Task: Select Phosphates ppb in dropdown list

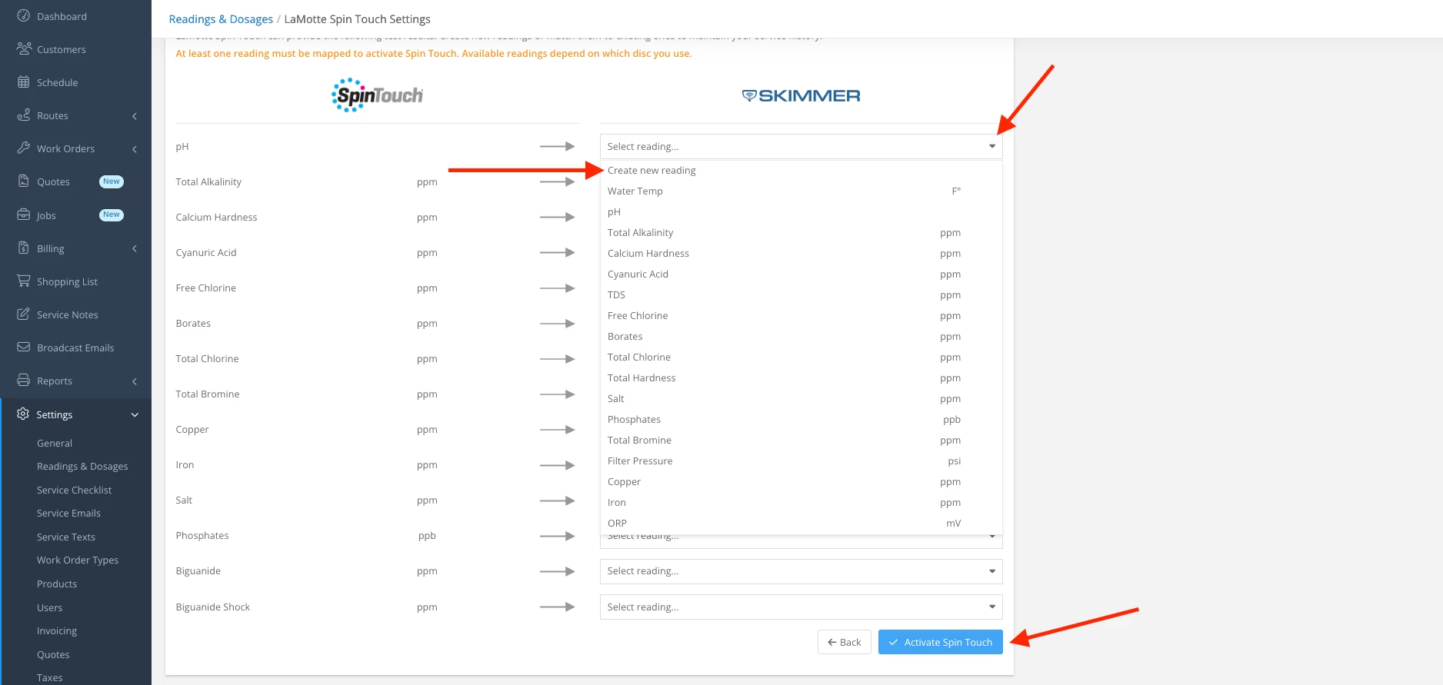Action: coord(801,420)
